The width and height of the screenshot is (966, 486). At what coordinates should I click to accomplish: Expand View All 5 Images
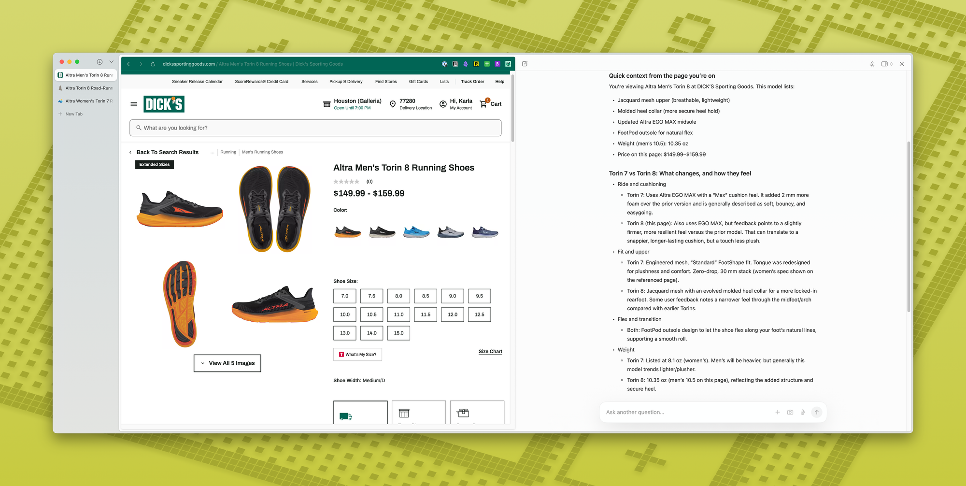[227, 363]
